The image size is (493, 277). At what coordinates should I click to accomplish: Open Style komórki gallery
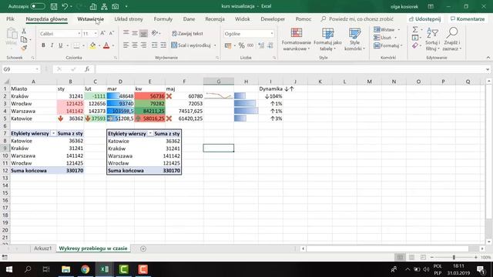point(354,39)
